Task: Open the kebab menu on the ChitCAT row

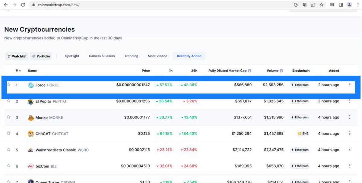Action: coord(350,134)
